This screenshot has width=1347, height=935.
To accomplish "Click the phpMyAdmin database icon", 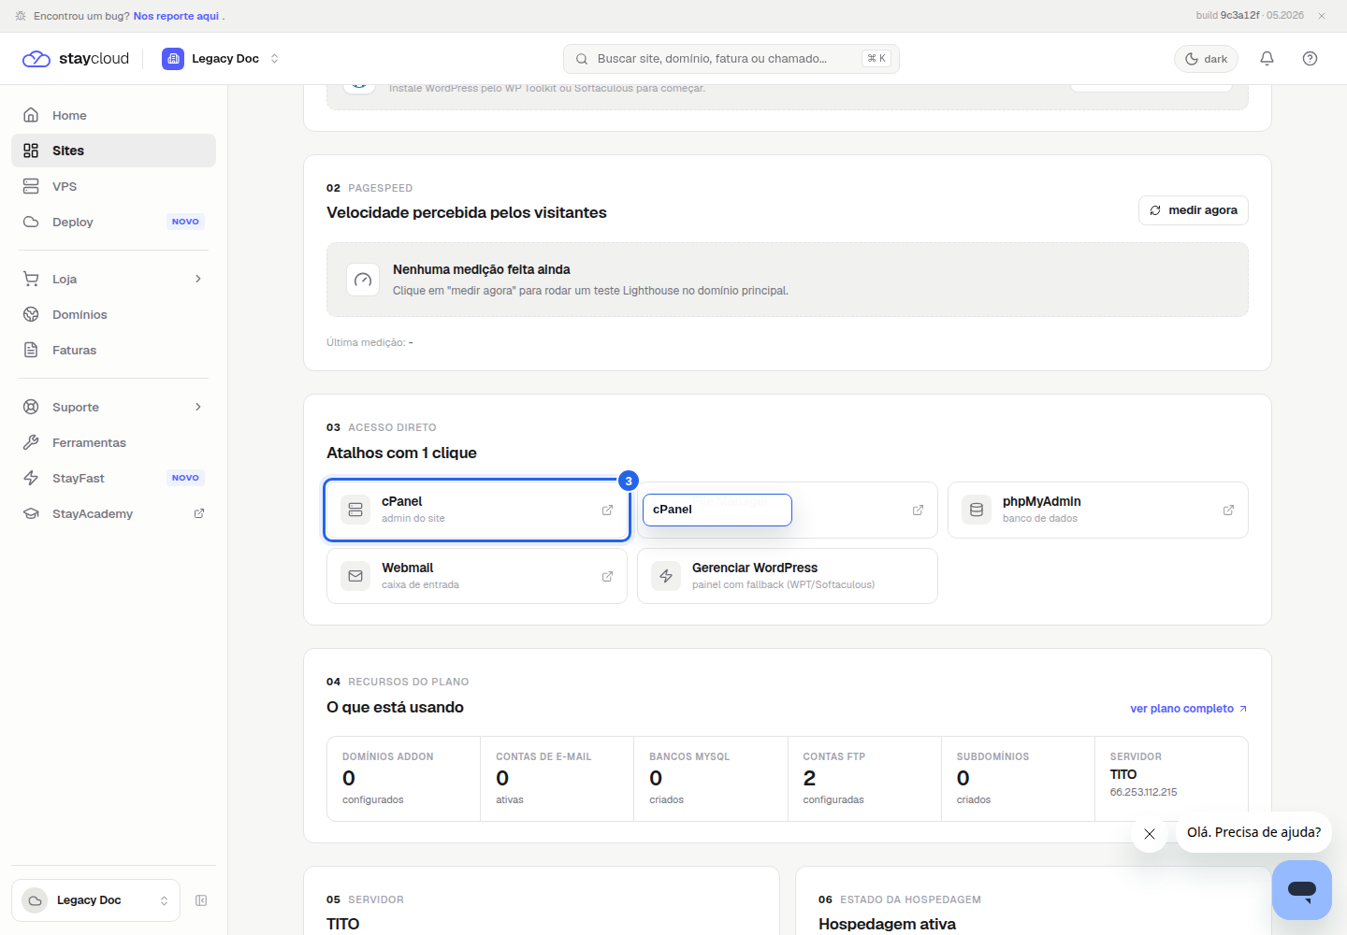I will [x=977, y=510].
